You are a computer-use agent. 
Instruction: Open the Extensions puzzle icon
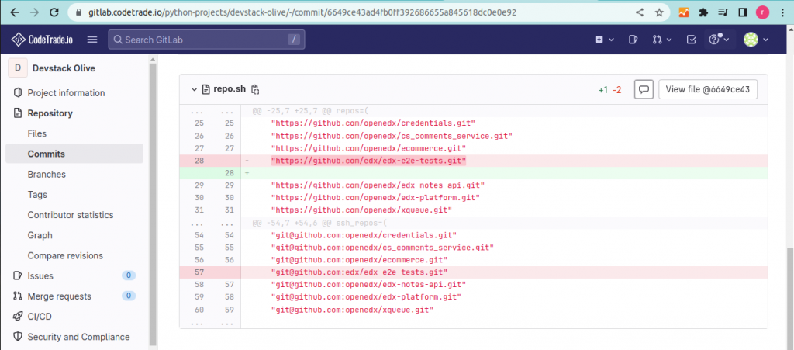tap(703, 12)
